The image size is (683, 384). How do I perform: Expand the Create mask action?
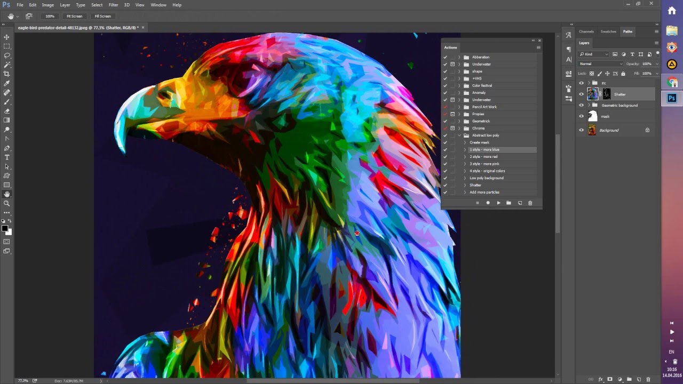465,142
